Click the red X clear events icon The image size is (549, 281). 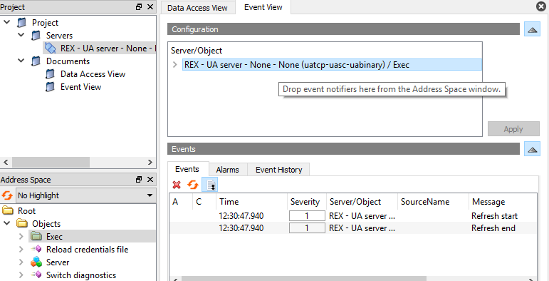[177, 185]
